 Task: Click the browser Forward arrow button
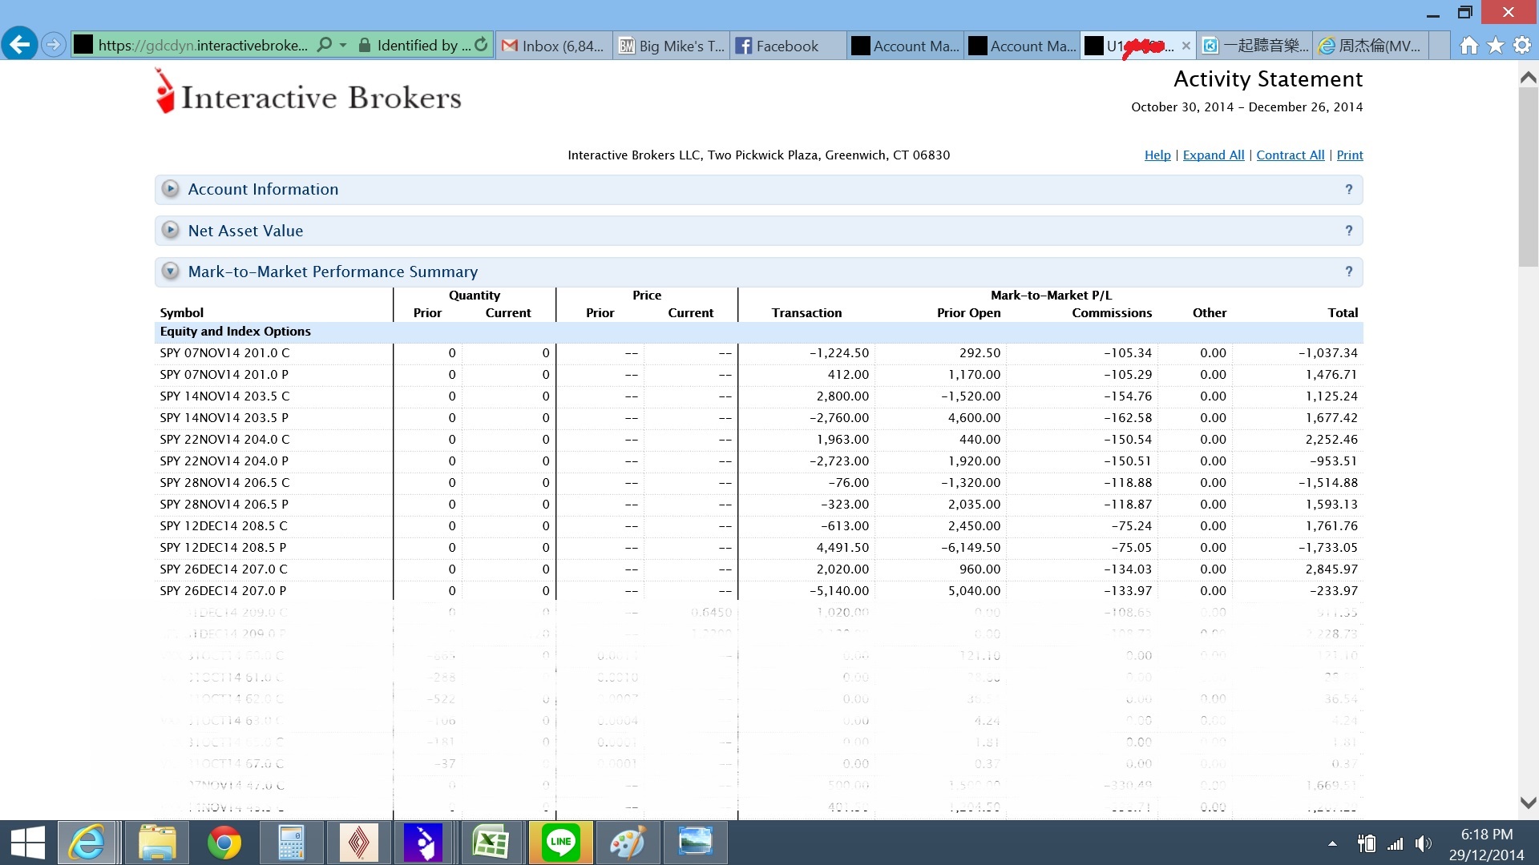(53, 45)
